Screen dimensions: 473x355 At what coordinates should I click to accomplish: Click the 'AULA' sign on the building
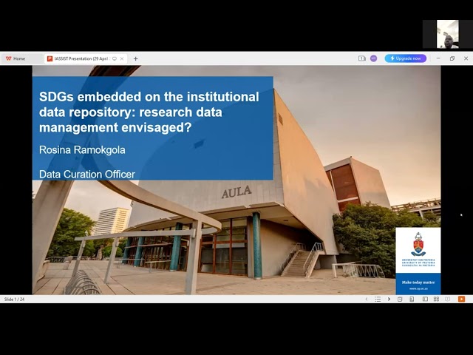[236, 192]
